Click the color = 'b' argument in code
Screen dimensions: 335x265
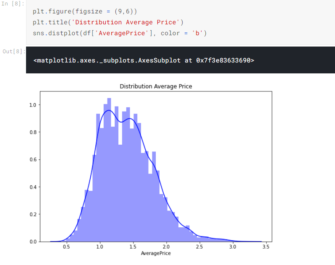(x=181, y=33)
